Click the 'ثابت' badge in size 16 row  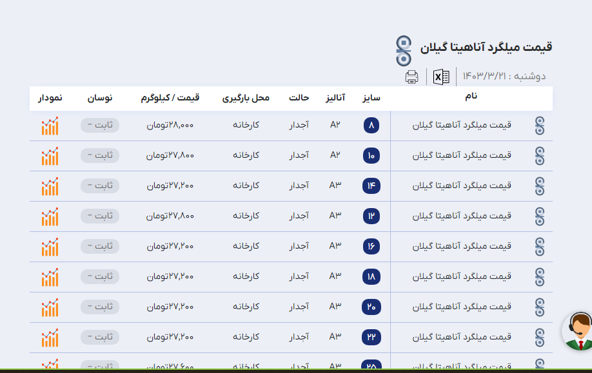coord(100,246)
